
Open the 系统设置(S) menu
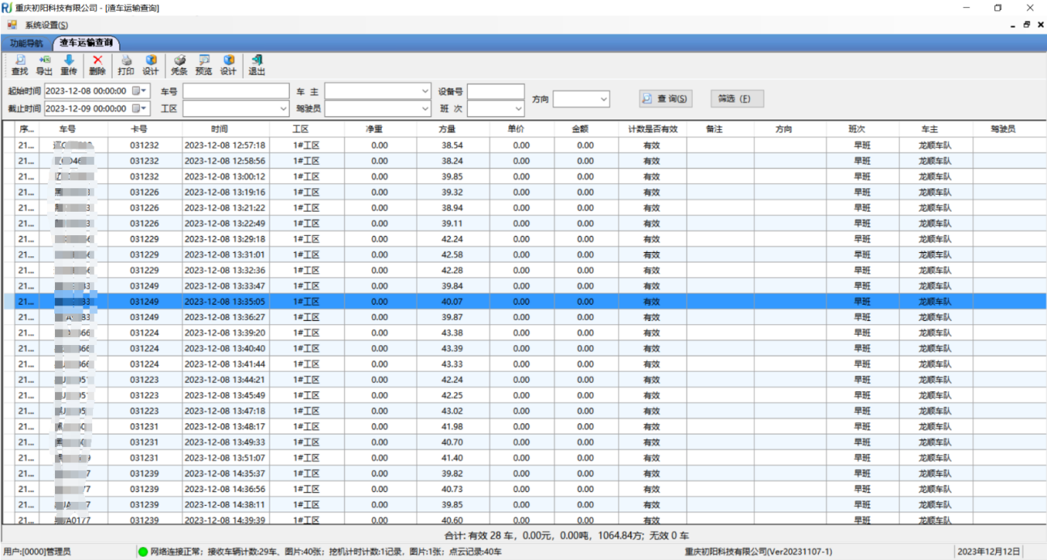46,25
